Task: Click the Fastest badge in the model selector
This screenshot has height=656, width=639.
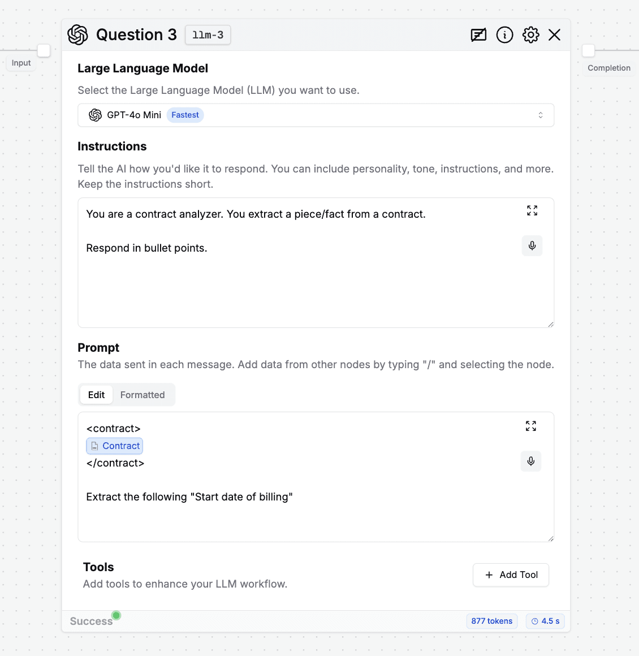Action: 185,115
